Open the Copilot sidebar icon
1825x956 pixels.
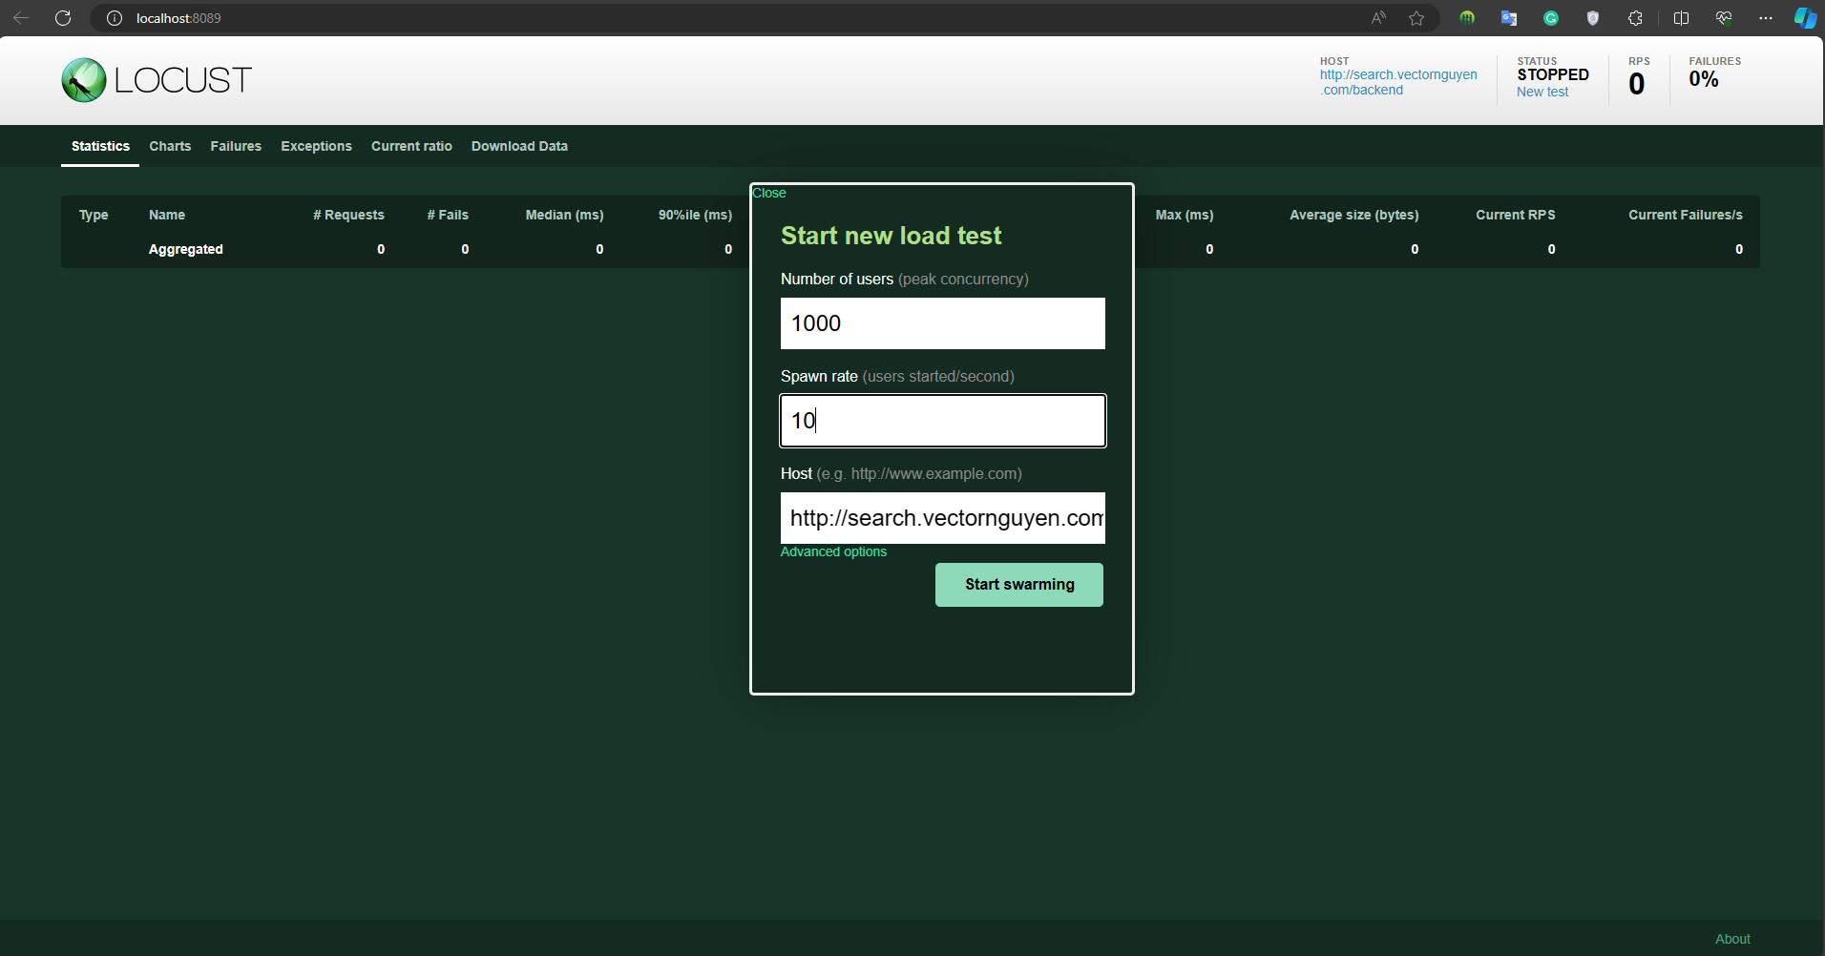pos(1805,18)
